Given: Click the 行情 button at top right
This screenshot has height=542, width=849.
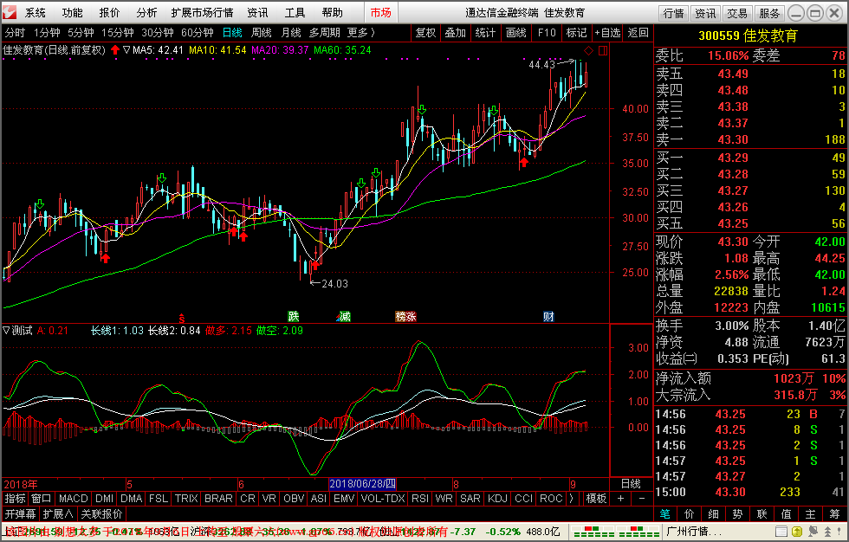Looking at the screenshot, I should click(674, 13).
